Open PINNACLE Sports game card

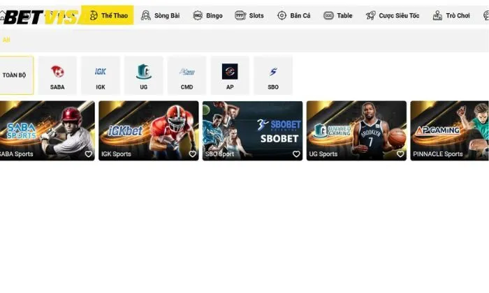coord(449,129)
